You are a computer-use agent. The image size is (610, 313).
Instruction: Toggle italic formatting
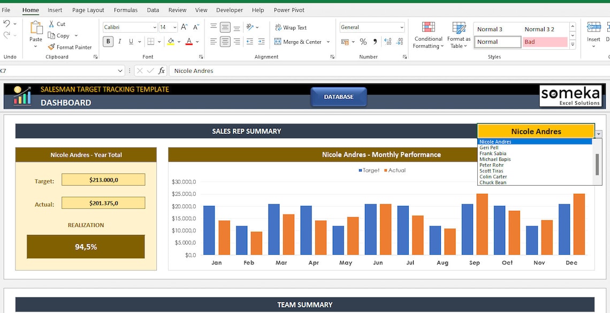click(119, 41)
